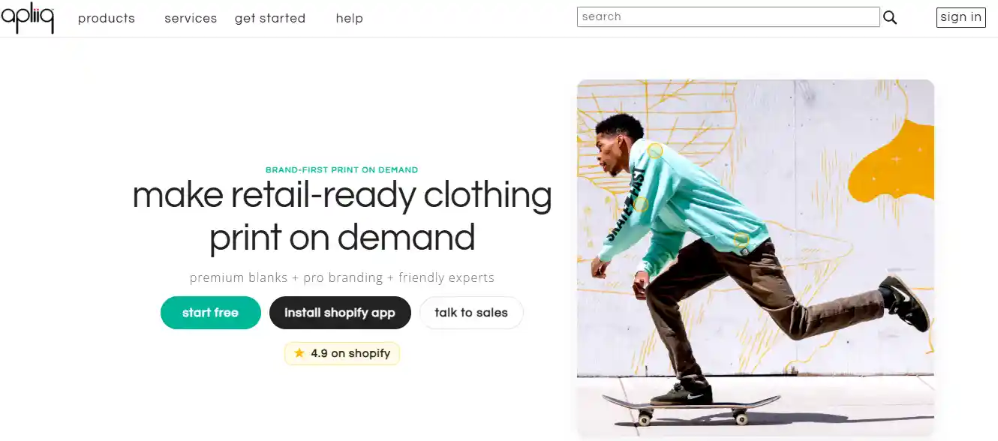Click the search magnifier icon
Viewport: 998px width, 441px height.
click(x=890, y=16)
